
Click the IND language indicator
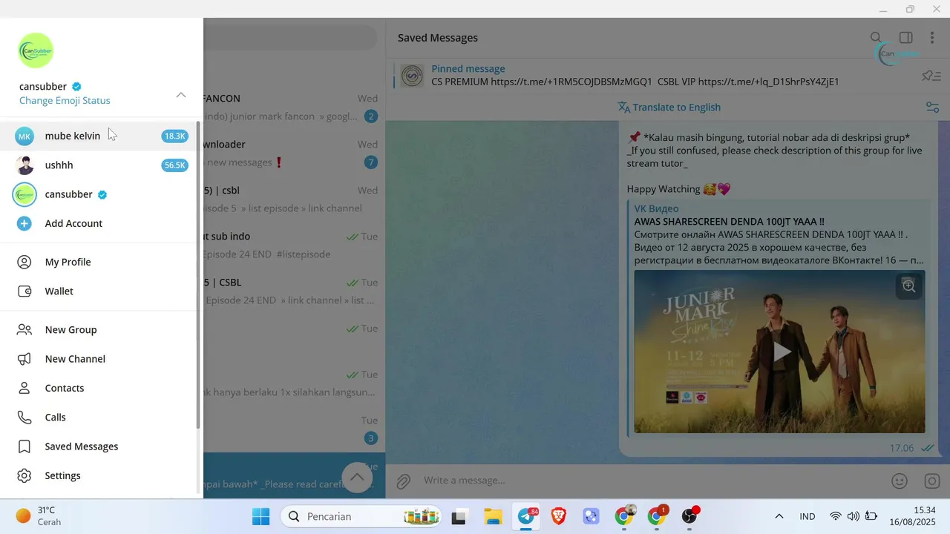(x=807, y=516)
